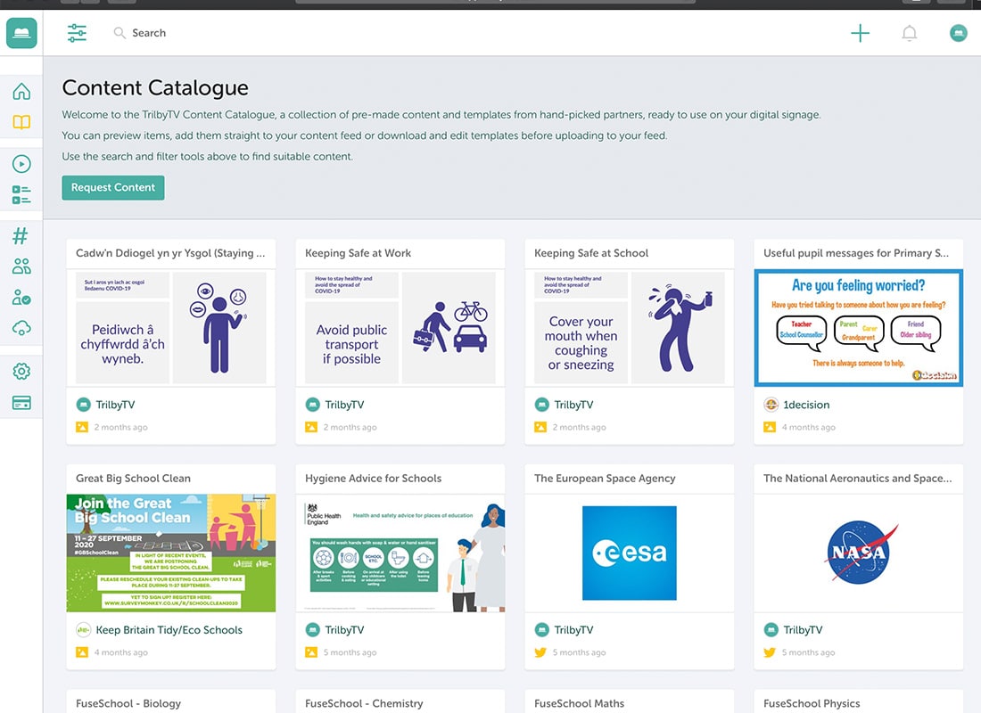Open the 'FuseSchool - Chemistry' card title
This screenshot has width=981, height=713.
tap(364, 703)
